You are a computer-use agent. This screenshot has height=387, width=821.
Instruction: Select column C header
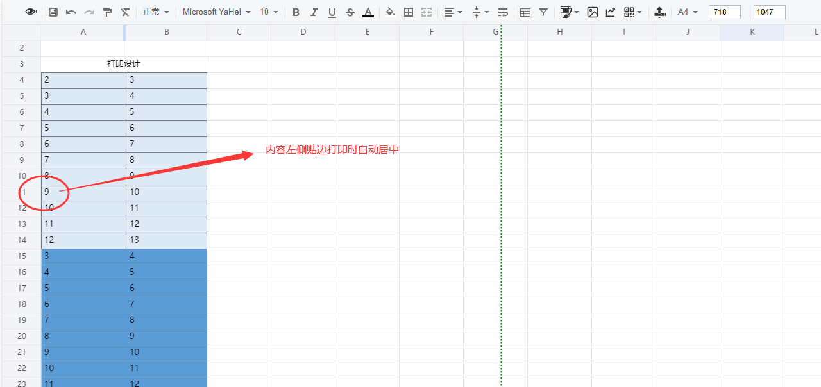click(x=239, y=32)
